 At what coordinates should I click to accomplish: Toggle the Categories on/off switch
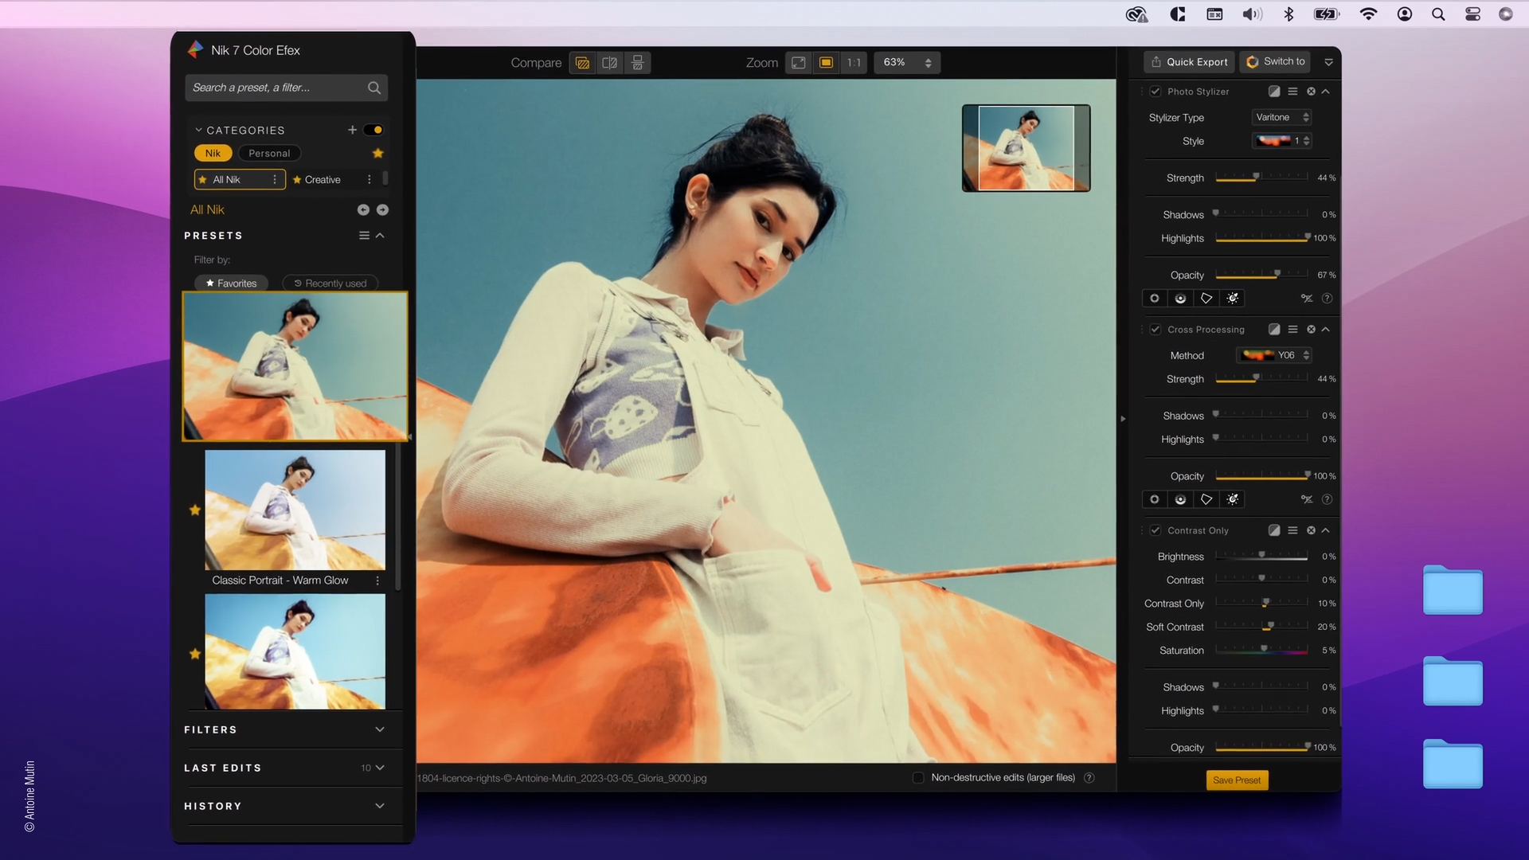point(373,130)
